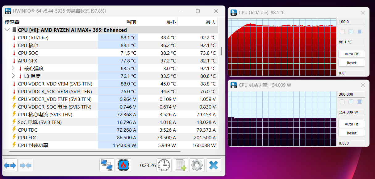Click lightning icon beside SoC 电流
Screen dimensions: 375x179
tap(14, 122)
